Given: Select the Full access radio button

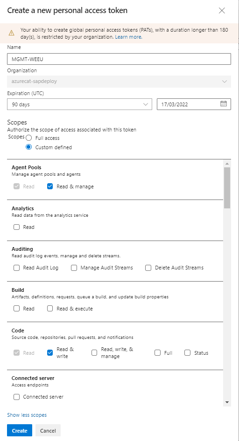Looking at the screenshot, I should click(x=29, y=138).
